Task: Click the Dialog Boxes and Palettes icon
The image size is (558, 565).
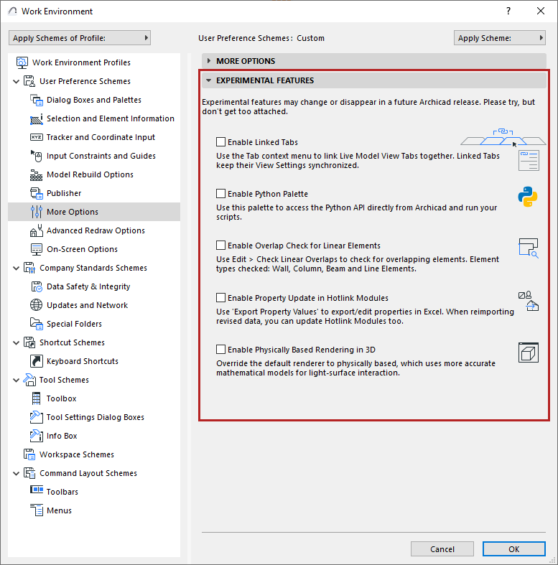Action: coord(37,100)
